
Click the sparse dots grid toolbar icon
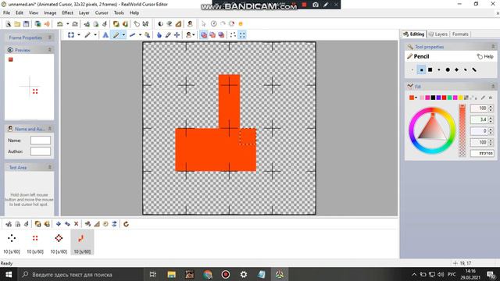pyautogui.click(x=233, y=35)
